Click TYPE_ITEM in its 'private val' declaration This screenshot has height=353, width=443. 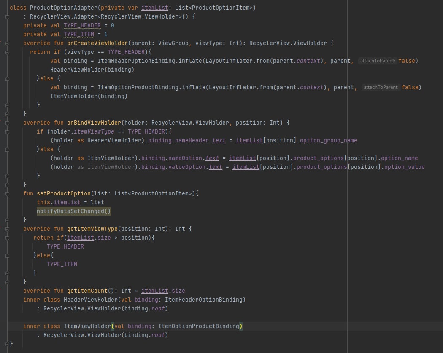point(79,34)
